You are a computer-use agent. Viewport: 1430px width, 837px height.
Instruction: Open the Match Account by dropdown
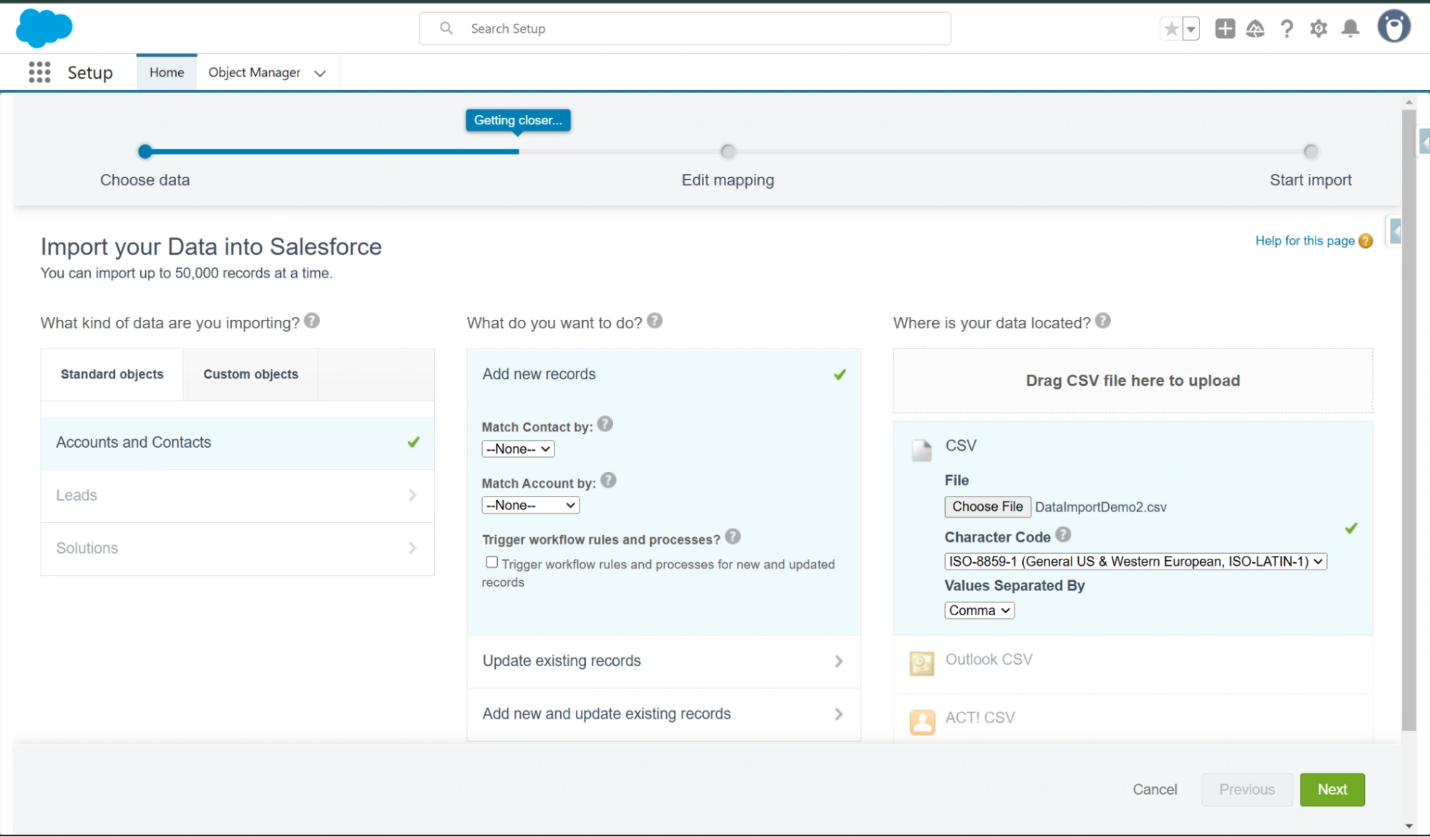point(530,505)
